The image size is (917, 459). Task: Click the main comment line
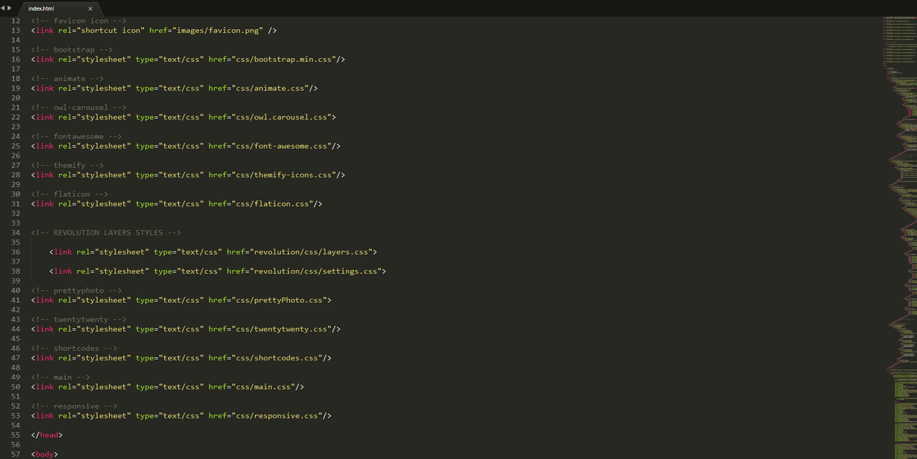click(61, 377)
